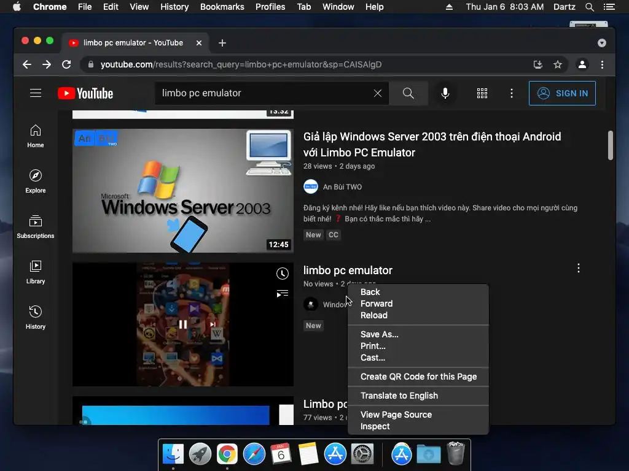Select Create QR Code for this Page
Image resolution: width=629 pixels, height=471 pixels.
click(x=418, y=377)
